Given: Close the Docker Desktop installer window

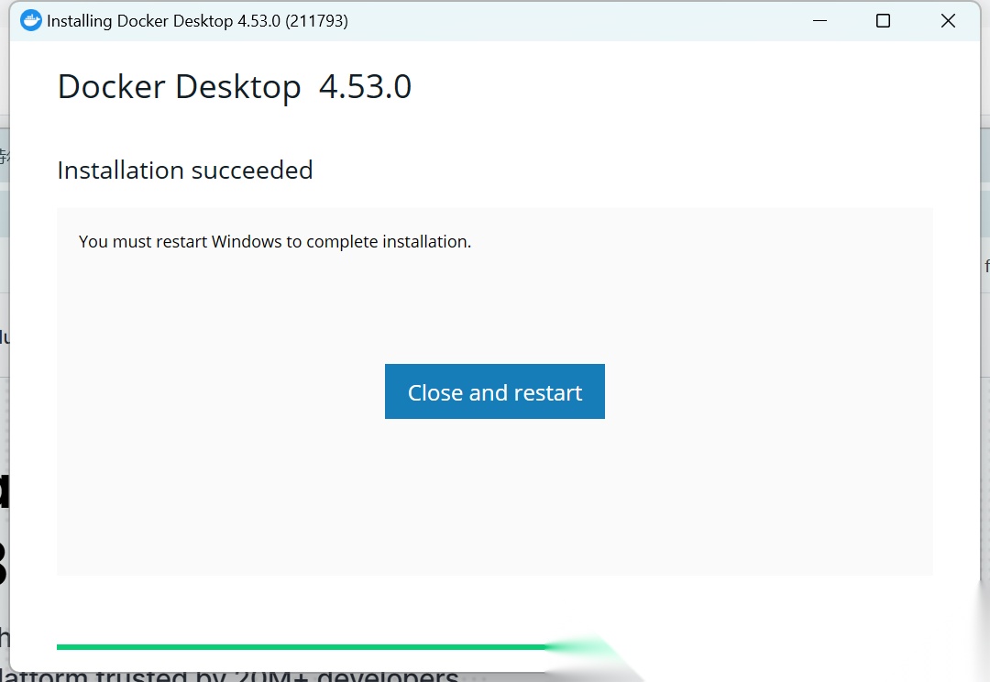Looking at the screenshot, I should 948,21.
